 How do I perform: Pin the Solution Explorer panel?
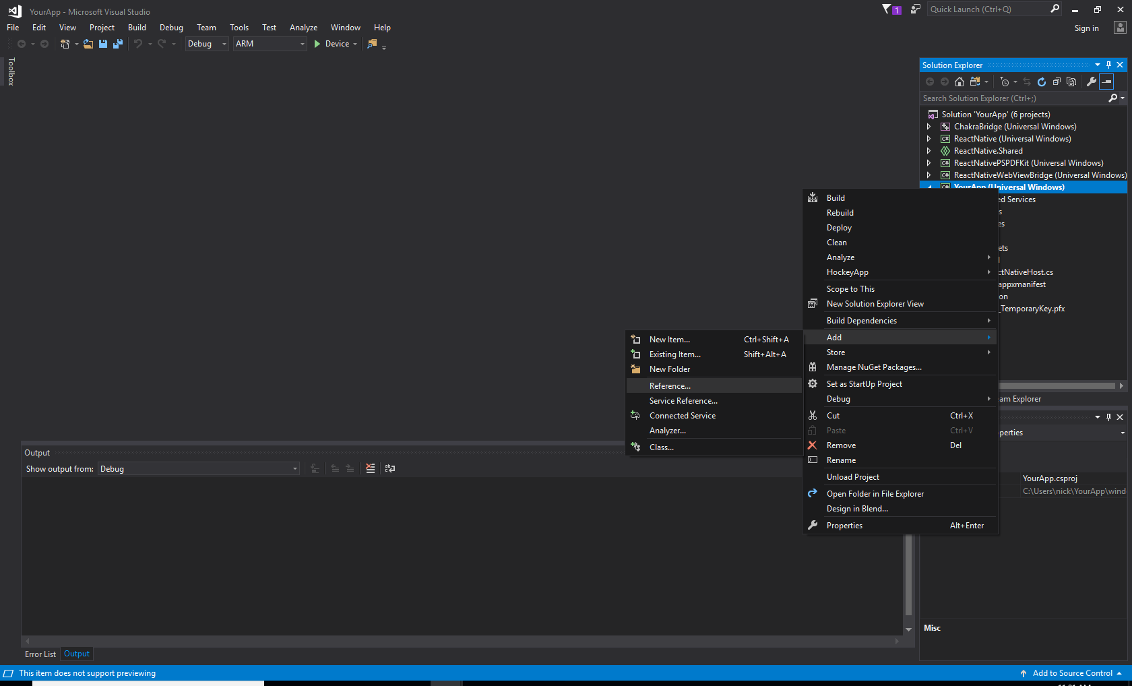pyautogui.click(x=1108, y=65)
